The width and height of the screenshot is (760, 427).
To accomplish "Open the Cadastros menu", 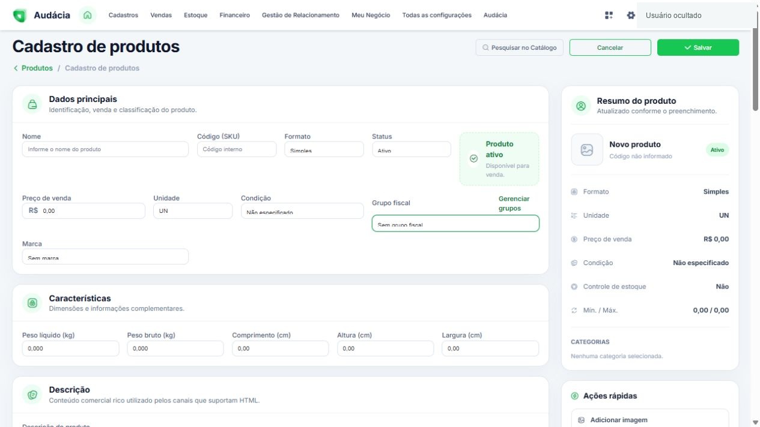I will pyautogui.click(x=123, y=15).
